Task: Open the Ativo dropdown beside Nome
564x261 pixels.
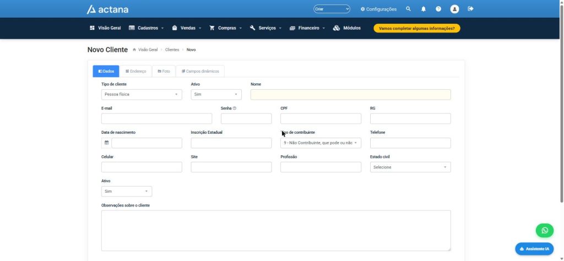Action: pos(216,95)
